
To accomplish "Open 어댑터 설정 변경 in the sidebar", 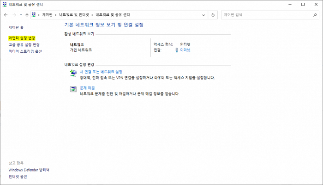I will pyautogui.click(x=22, y=38).
